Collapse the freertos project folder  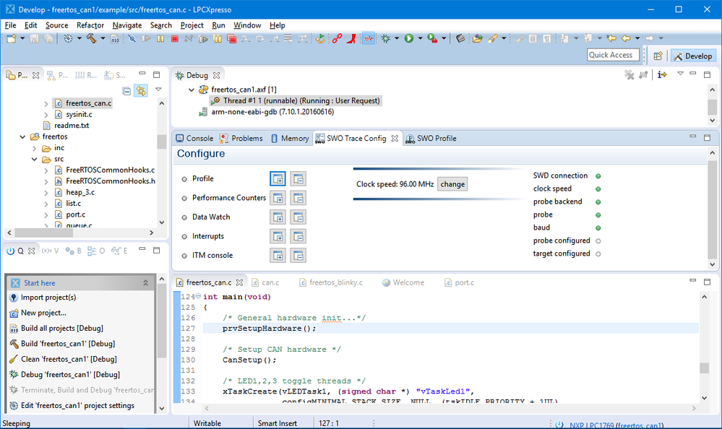tap(23, 136)
